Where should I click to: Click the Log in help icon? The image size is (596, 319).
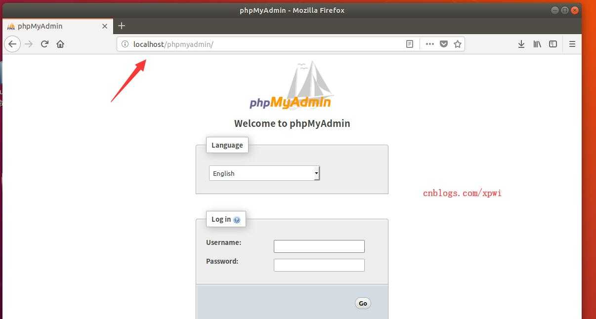pyautogui.click(x=237, y=220)
